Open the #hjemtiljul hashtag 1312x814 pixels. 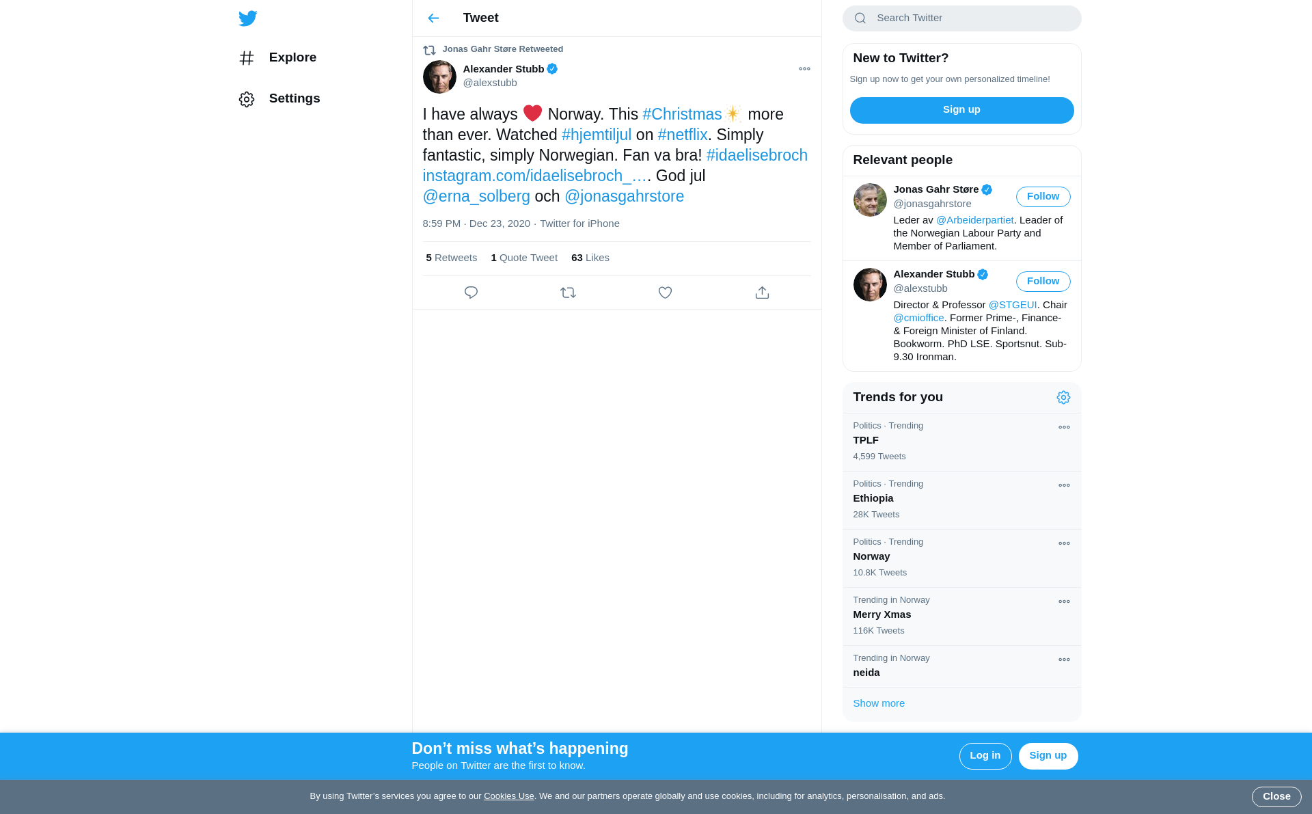point(597,135)
